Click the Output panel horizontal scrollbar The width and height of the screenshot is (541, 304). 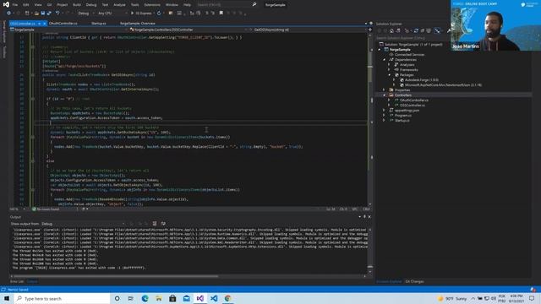pos(188,276)
